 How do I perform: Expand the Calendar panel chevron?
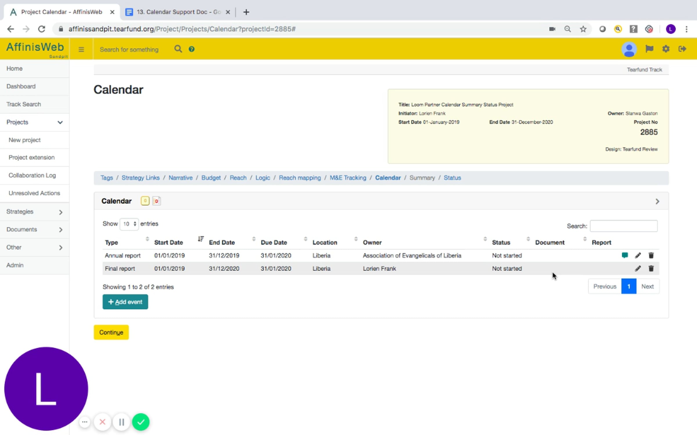pos(657,201)
